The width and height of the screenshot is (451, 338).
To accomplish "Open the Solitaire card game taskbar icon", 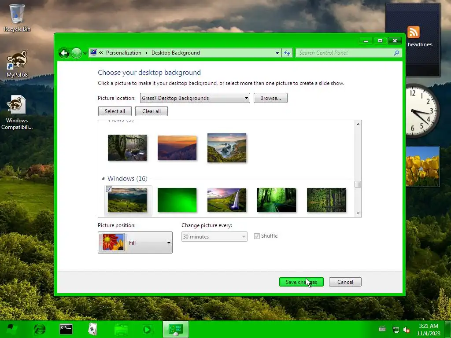I will click(92, 329).
